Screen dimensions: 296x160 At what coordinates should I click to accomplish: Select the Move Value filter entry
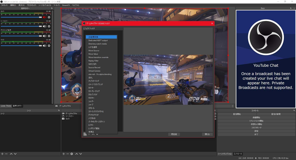tap(101, 54)
